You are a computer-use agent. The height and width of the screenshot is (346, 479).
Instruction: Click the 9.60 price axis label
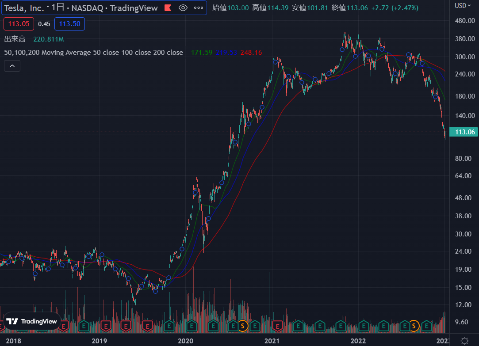pos(462,322)
